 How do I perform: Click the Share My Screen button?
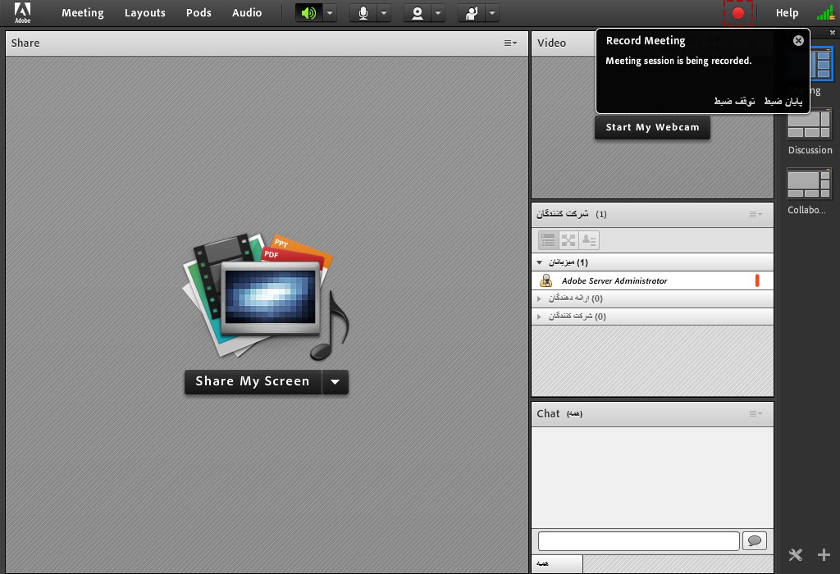pyautogui.click(x=253, y=382)
